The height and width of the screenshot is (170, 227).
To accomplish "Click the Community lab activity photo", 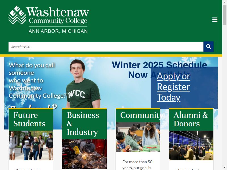I will pos(138,137).
